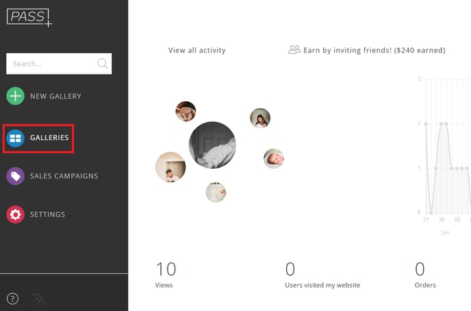
Task: Open the hands close-up circular thumbnail
Action: (x=186, y=111)
